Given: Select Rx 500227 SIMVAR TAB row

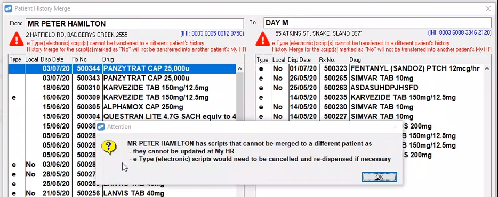Looking at the screenshot, I should pos(369,116).
